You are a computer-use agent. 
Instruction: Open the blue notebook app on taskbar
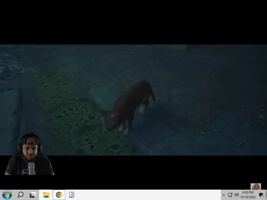click(72, 195)
